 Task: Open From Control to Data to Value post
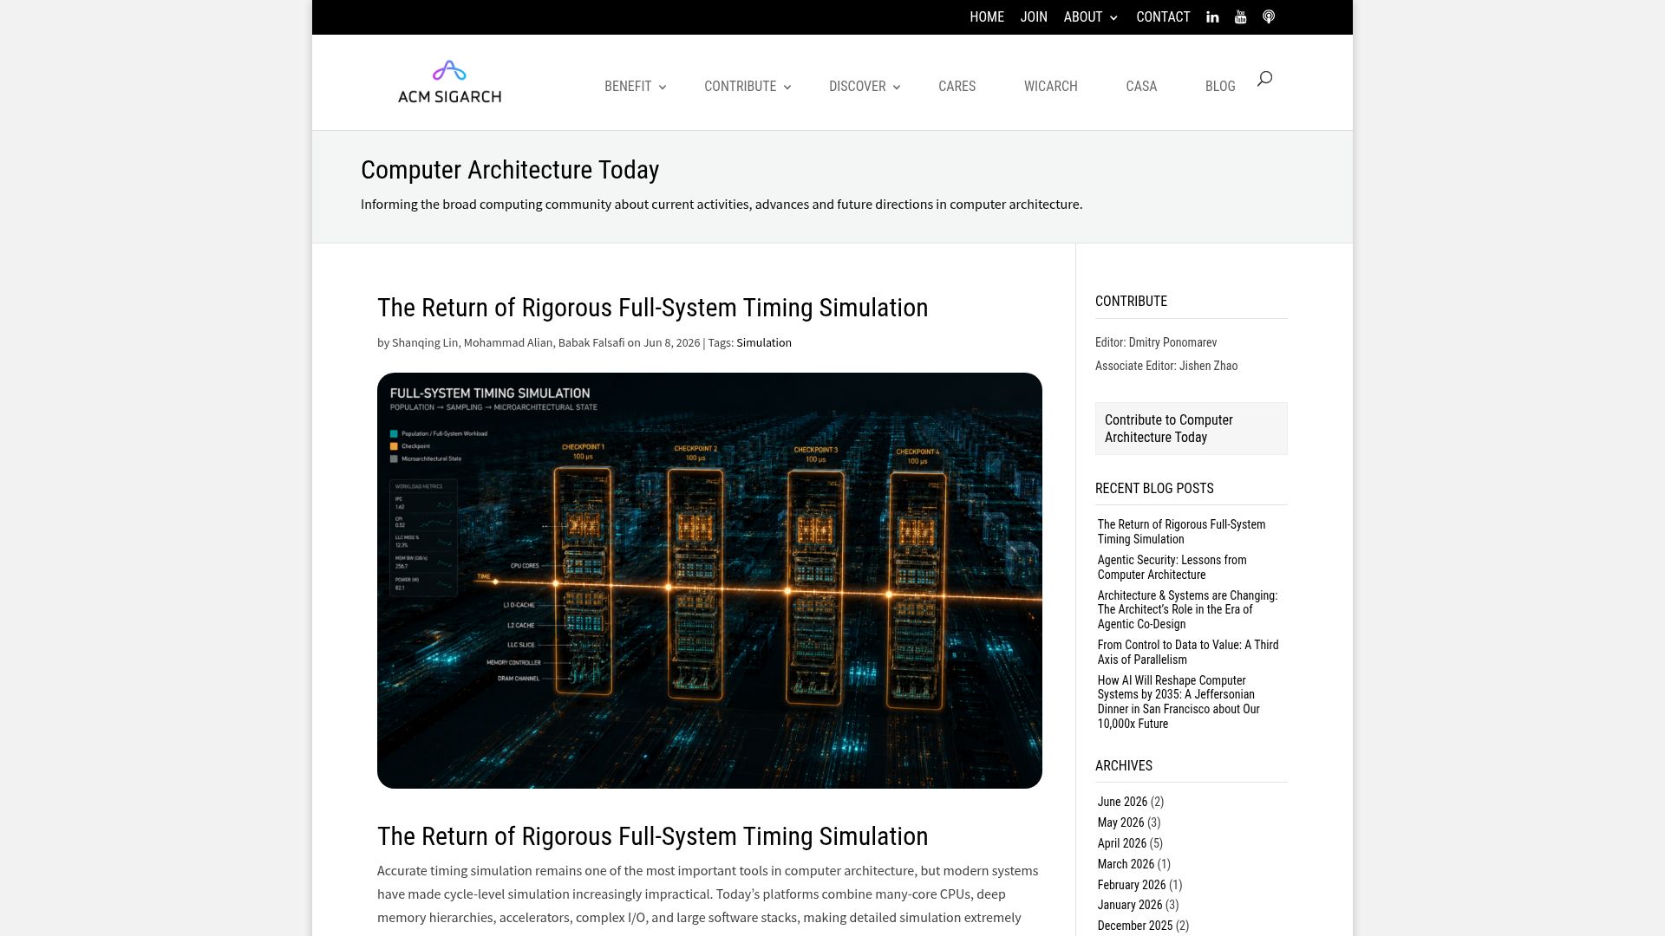1187,652
